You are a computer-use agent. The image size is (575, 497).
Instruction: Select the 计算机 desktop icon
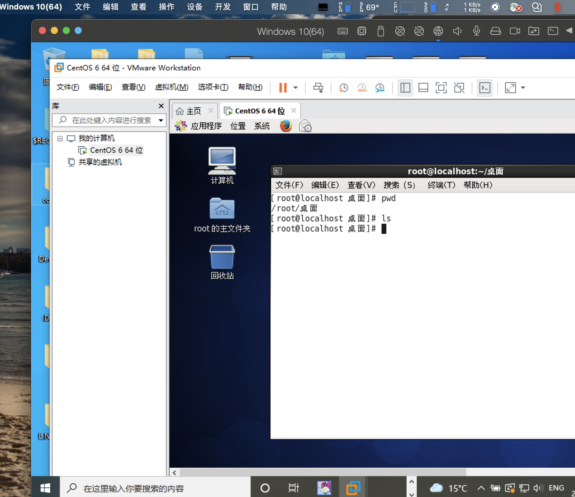pyautogui.click(x=222, y=166)
